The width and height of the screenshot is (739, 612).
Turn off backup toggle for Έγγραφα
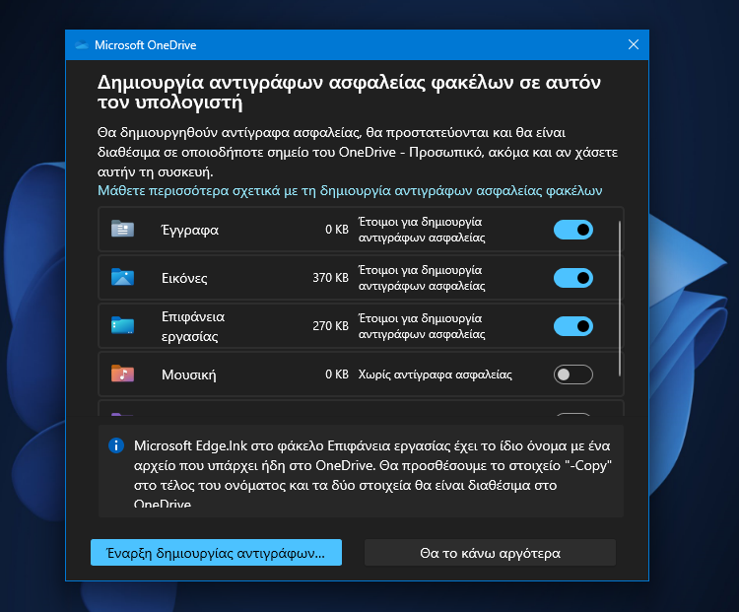(x=573, y=230)
